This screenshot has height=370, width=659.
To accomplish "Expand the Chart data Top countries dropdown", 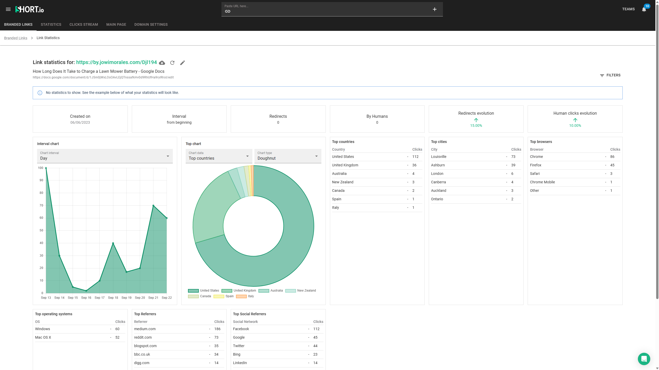I will [x=219, y=156].
